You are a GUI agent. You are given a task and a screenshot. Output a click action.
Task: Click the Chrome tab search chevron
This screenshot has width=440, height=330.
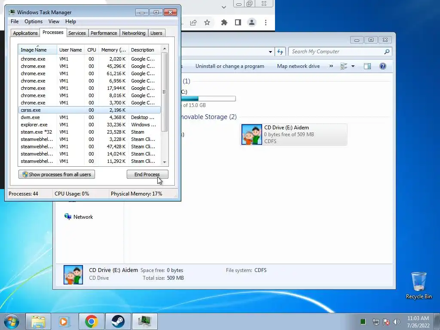coord(223,7)
